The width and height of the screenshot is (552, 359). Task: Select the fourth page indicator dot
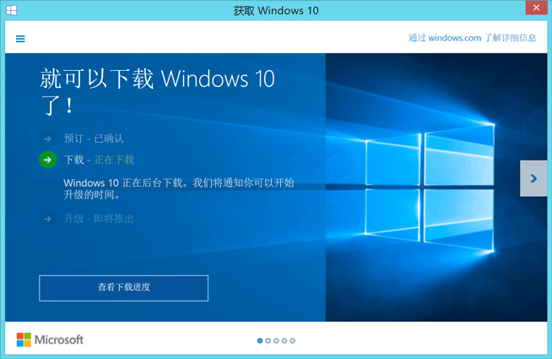point(284,340)
